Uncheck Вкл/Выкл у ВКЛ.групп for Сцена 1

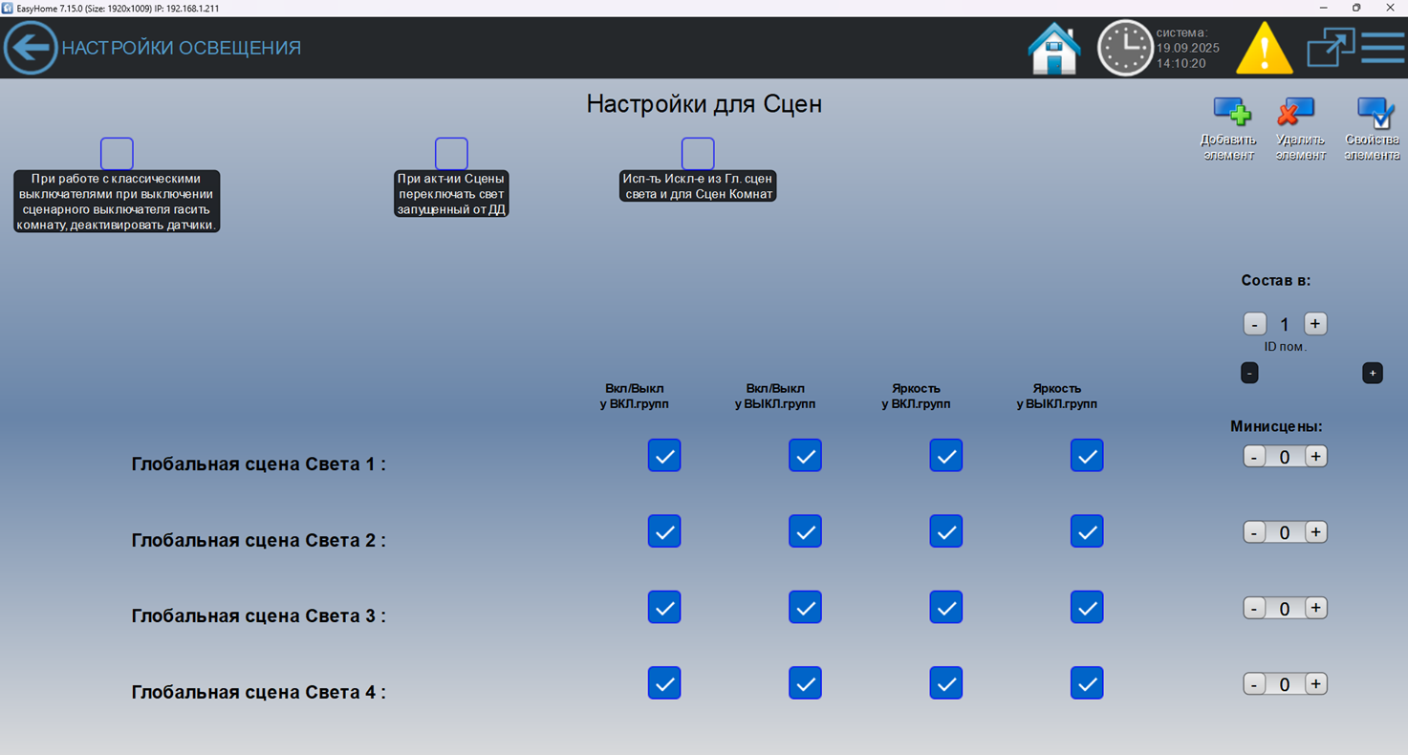(x=664, y=456)
